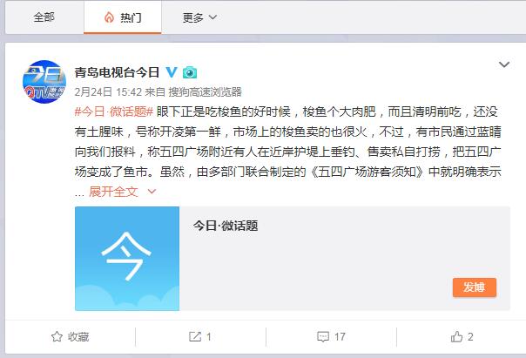Select the 热门 tab
Image resolution: width=526 pixels, height=358 pixels.
[123, 17]
